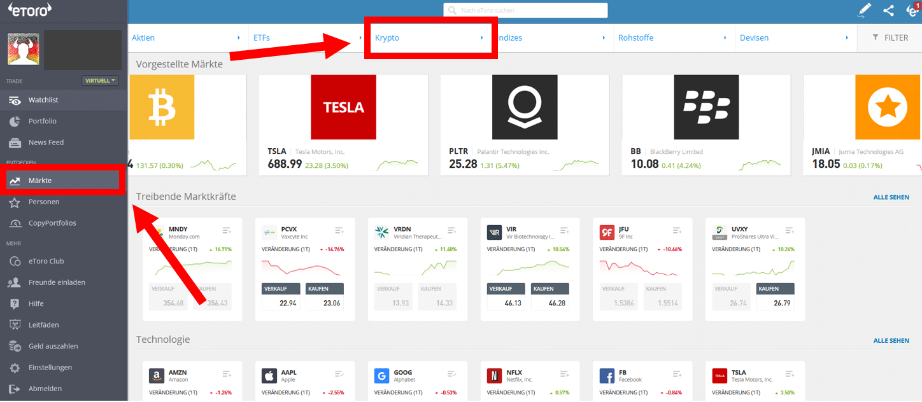Open Einstellungen gear icon

coord(15,368)
